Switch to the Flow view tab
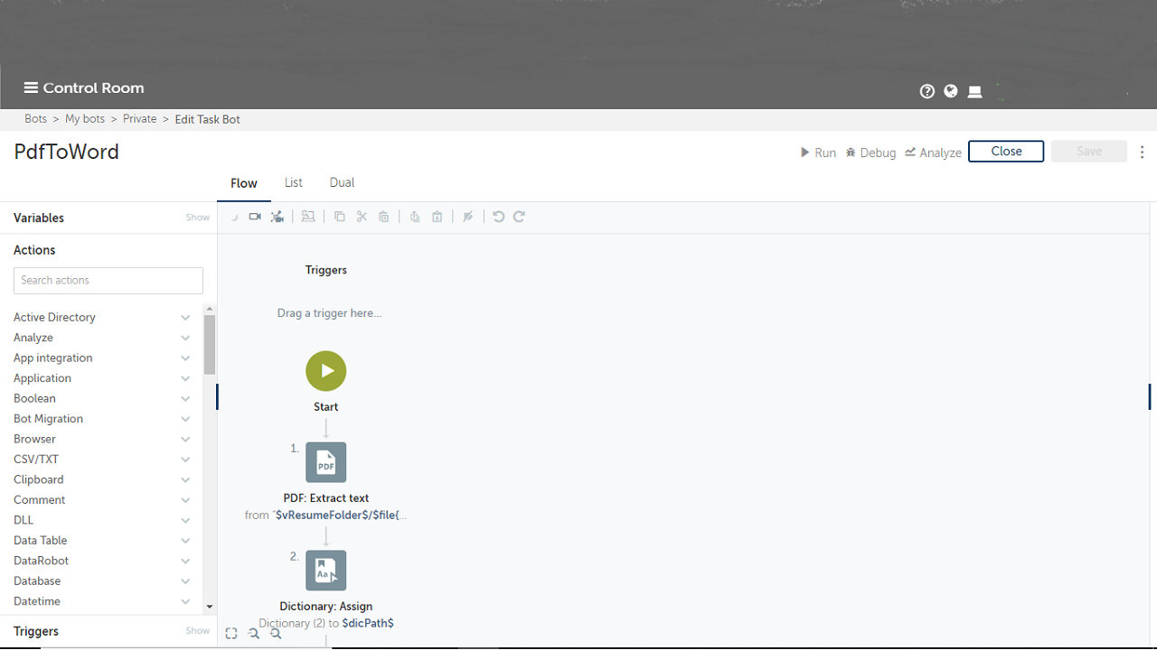This screenshot has height=650, width=1157. coord(244,183)
